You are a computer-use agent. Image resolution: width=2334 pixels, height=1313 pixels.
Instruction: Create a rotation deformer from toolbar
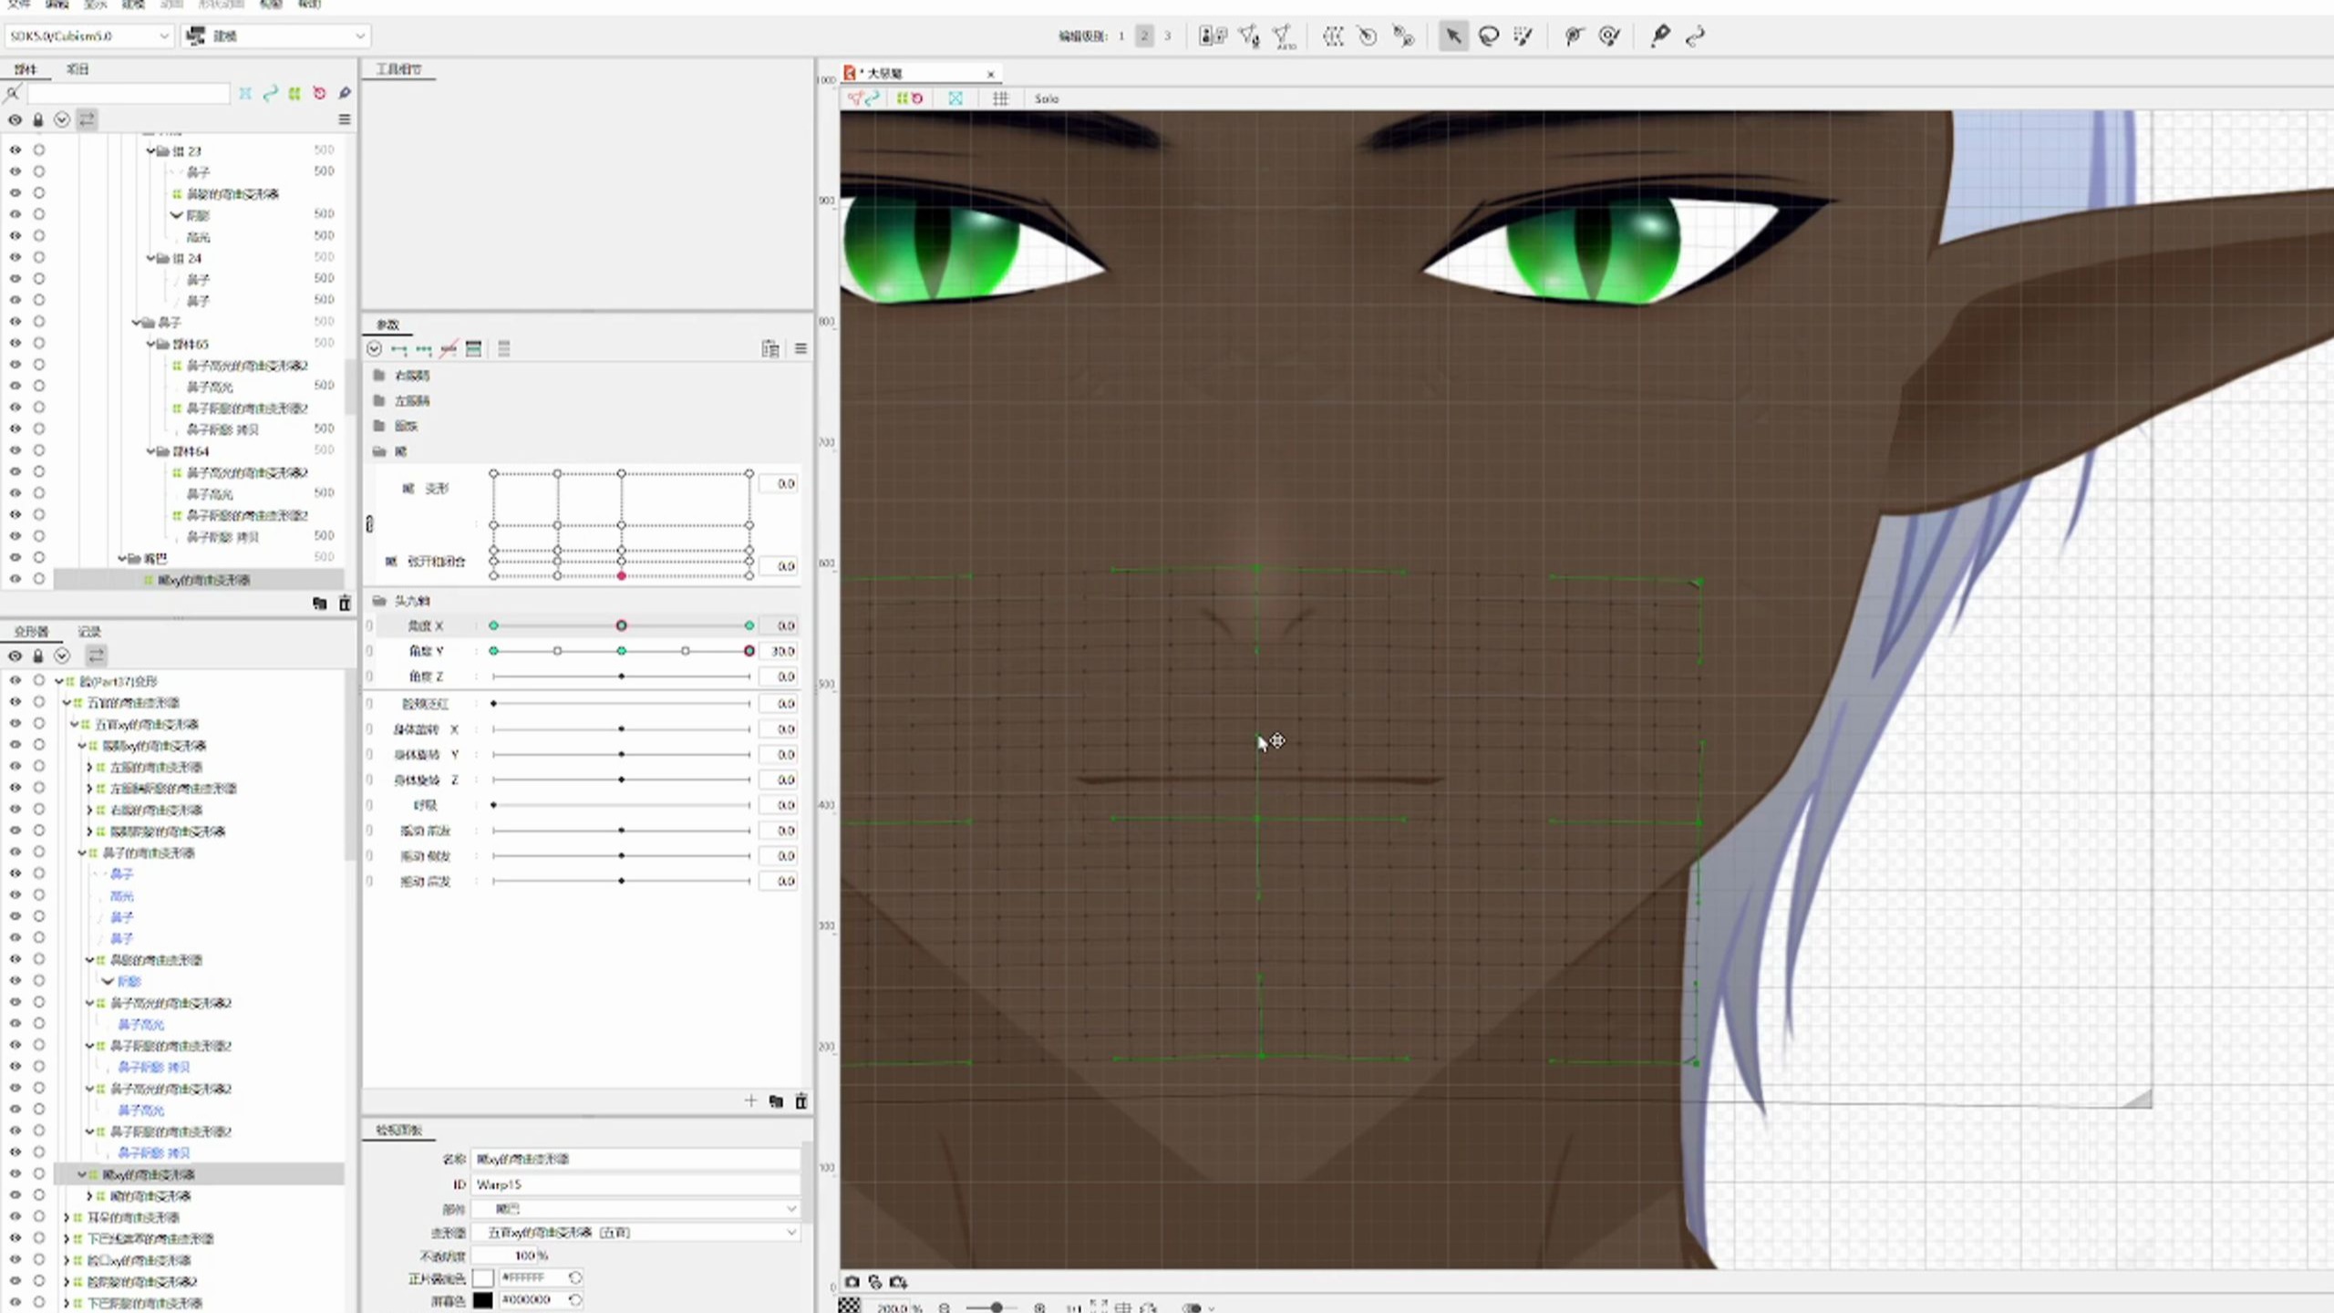(x=1368, y=36)
